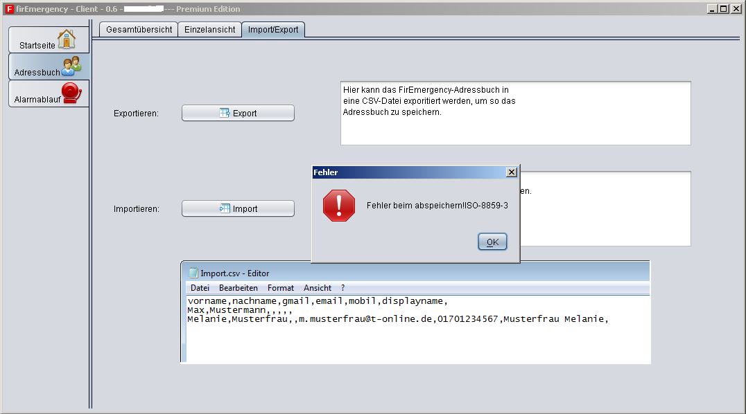Open the Einzelansicht tab
Screen dimensions: 746x414
tap(209, 30)
